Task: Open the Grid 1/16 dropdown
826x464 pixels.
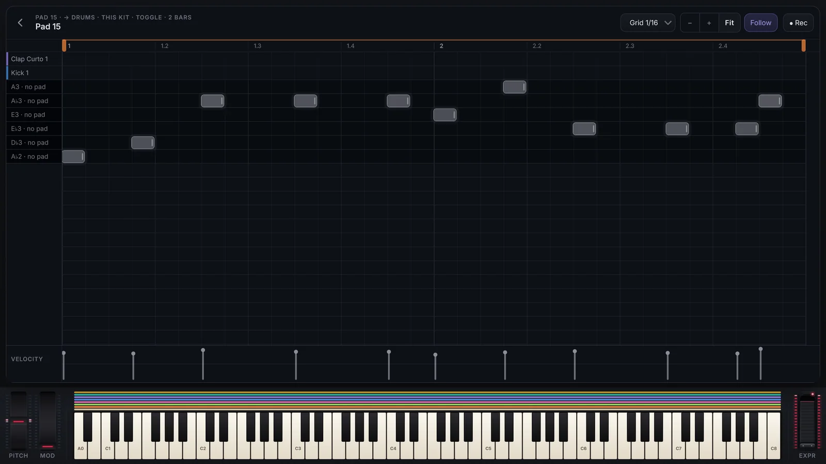Action: pos(648,23)
